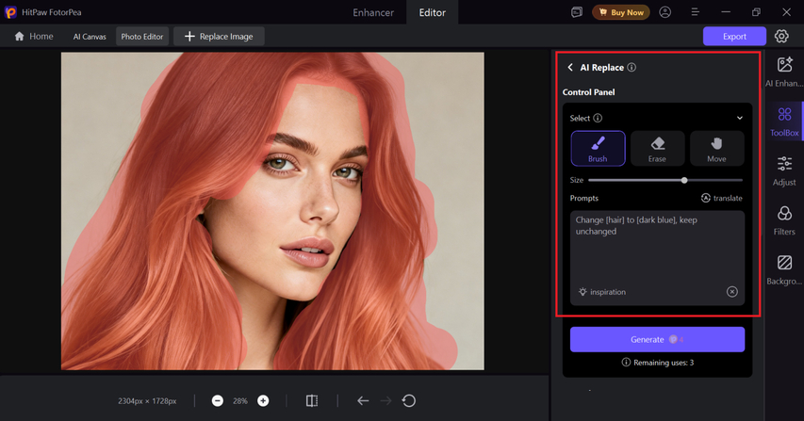Clear the prompt text with X icon
Screen dimensions: 804x421
tap(731, 292)
